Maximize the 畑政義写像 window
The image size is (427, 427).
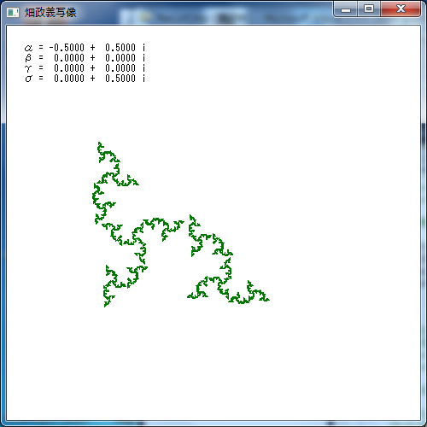(369, 9)
